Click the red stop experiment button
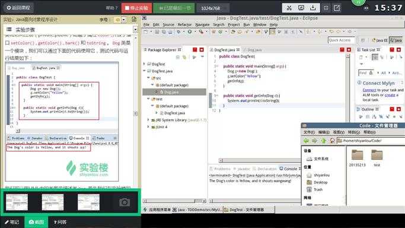 [x=136, y=8]
